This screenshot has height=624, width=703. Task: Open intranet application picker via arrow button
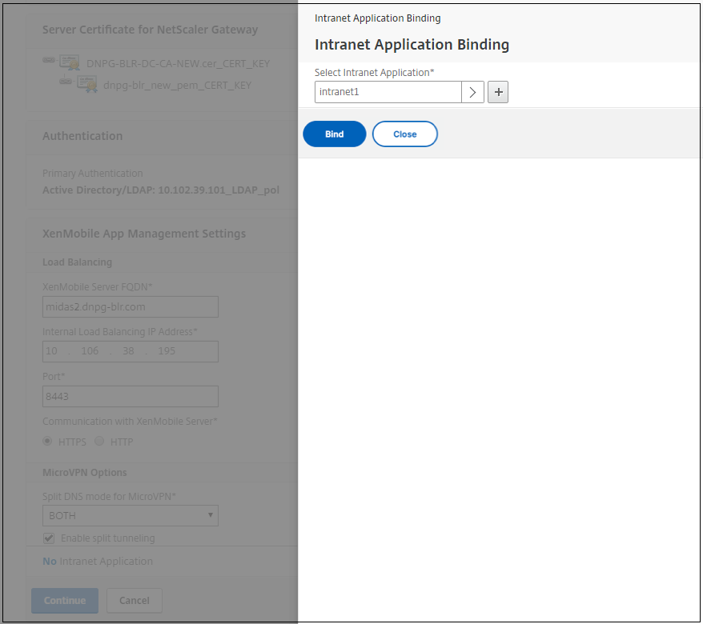point(472,92)
